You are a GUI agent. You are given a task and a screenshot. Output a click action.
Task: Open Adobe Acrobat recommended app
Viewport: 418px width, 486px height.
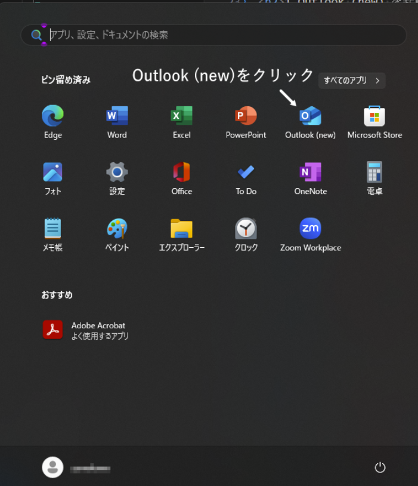(85, 330)
